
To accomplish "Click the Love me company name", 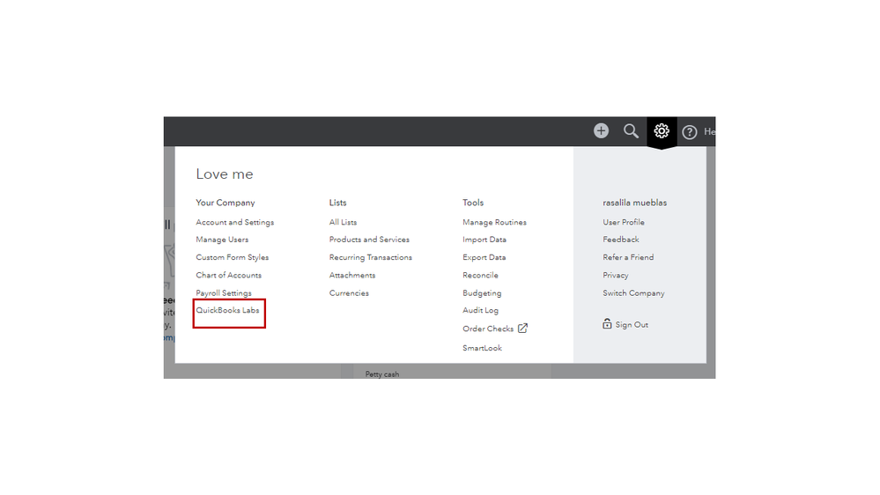I will 224,174.
